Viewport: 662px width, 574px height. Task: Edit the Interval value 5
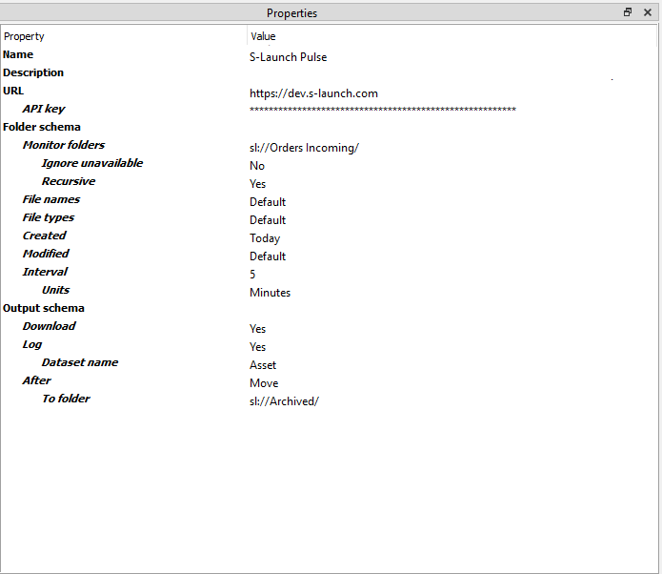252,275
